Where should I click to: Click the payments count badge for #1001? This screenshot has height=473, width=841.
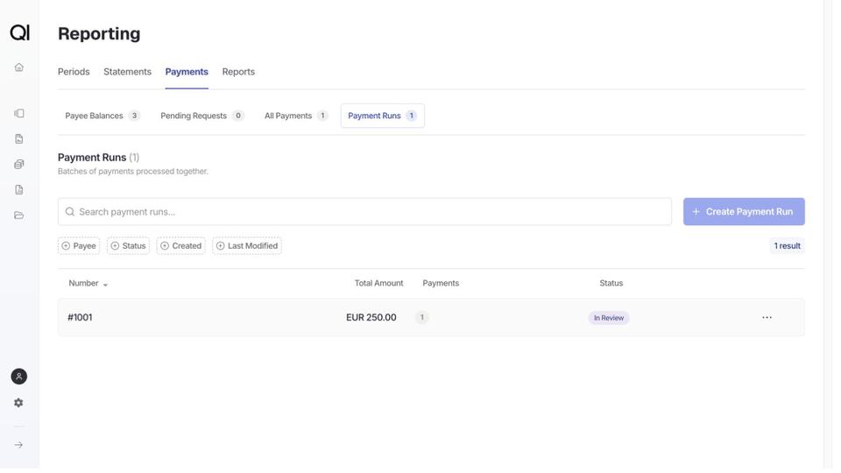coord(426,321)
